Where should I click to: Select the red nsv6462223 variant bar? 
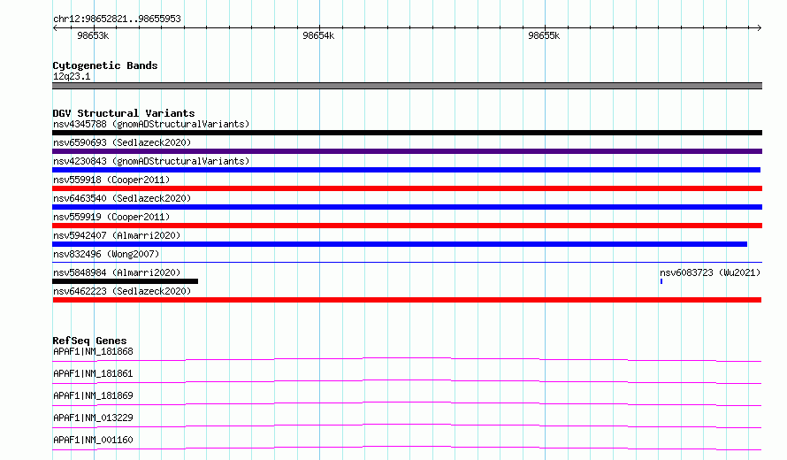point(407,300)
